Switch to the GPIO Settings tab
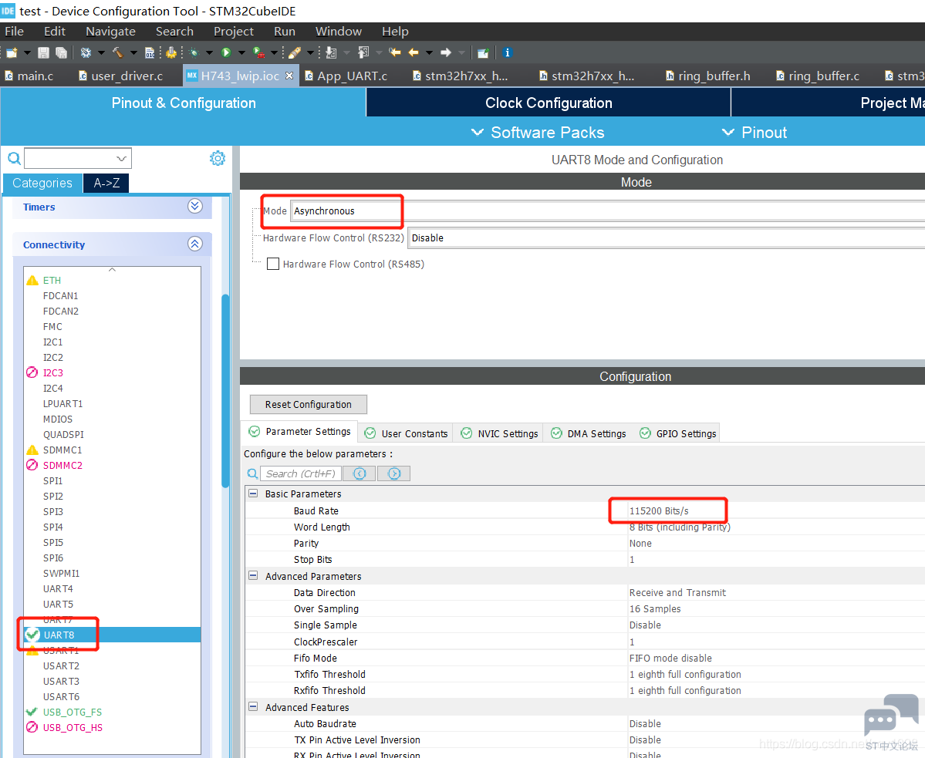The image size is (925, 758). (x=678, y=433)
